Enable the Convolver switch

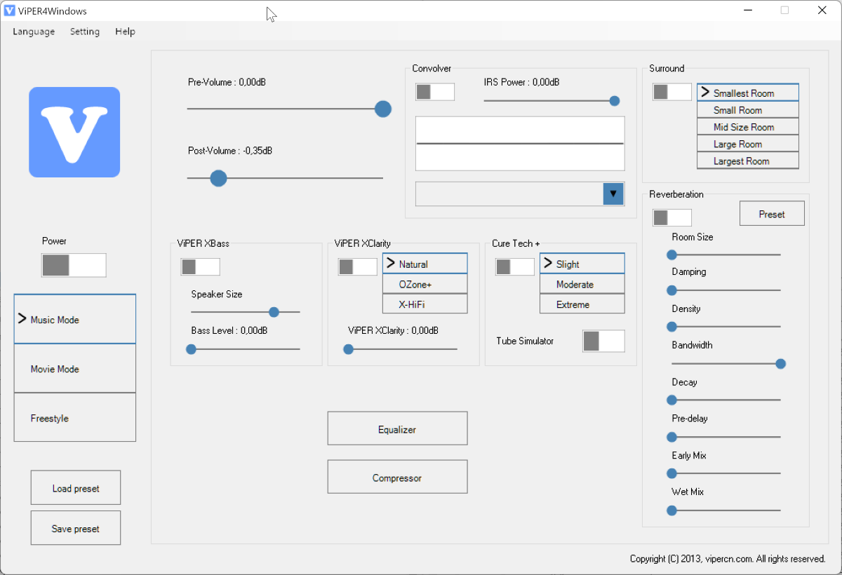pos(434,92)
